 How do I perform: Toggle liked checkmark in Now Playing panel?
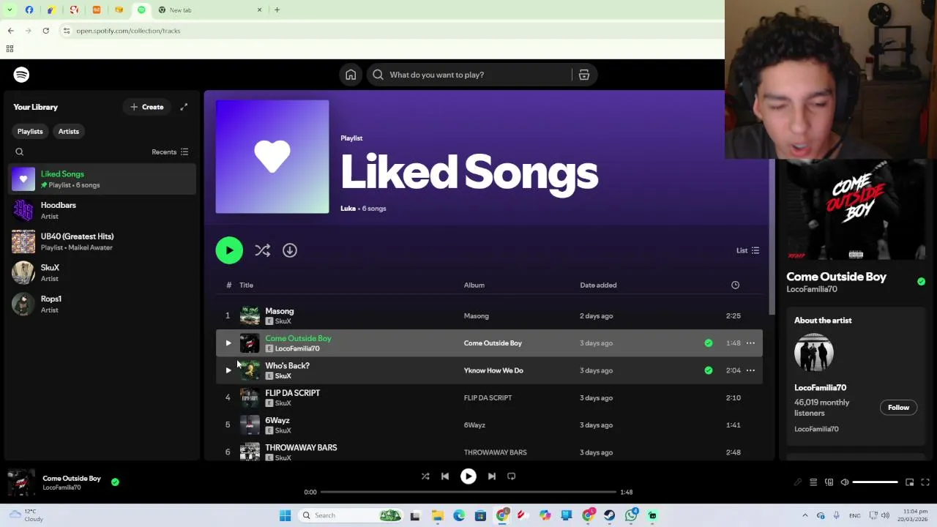point(921,282)
